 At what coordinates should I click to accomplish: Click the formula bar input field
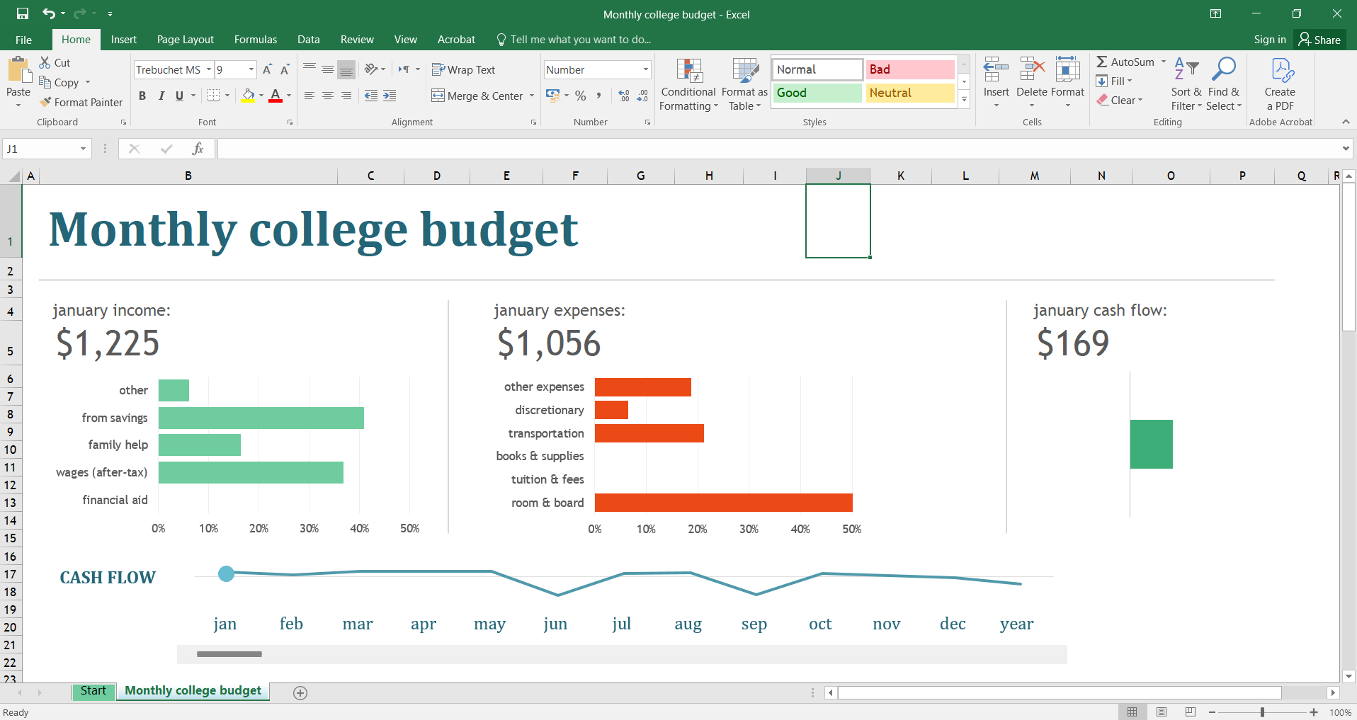pyautogui.click(x=779, y=149)
